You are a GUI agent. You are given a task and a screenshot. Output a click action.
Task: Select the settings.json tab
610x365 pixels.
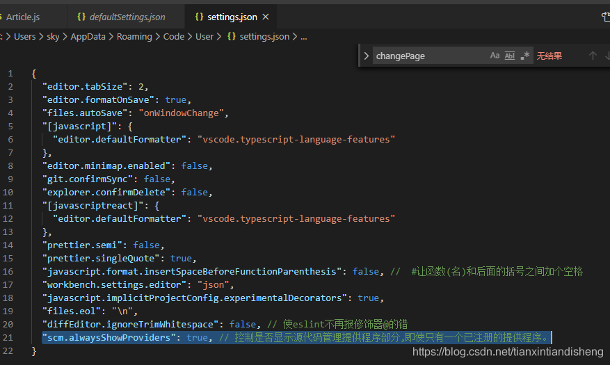(232, 17)
